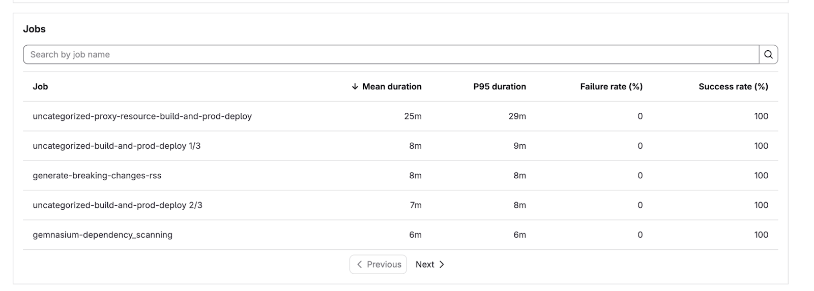
Task: Click the disabled Previous page button
Action: click(378, 265)
